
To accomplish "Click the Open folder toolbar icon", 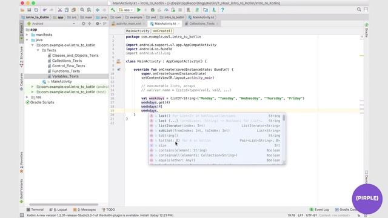I will pos(22,10).
